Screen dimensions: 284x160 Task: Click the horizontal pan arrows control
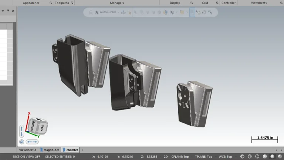pyautogui.click(x=32, y=142)
